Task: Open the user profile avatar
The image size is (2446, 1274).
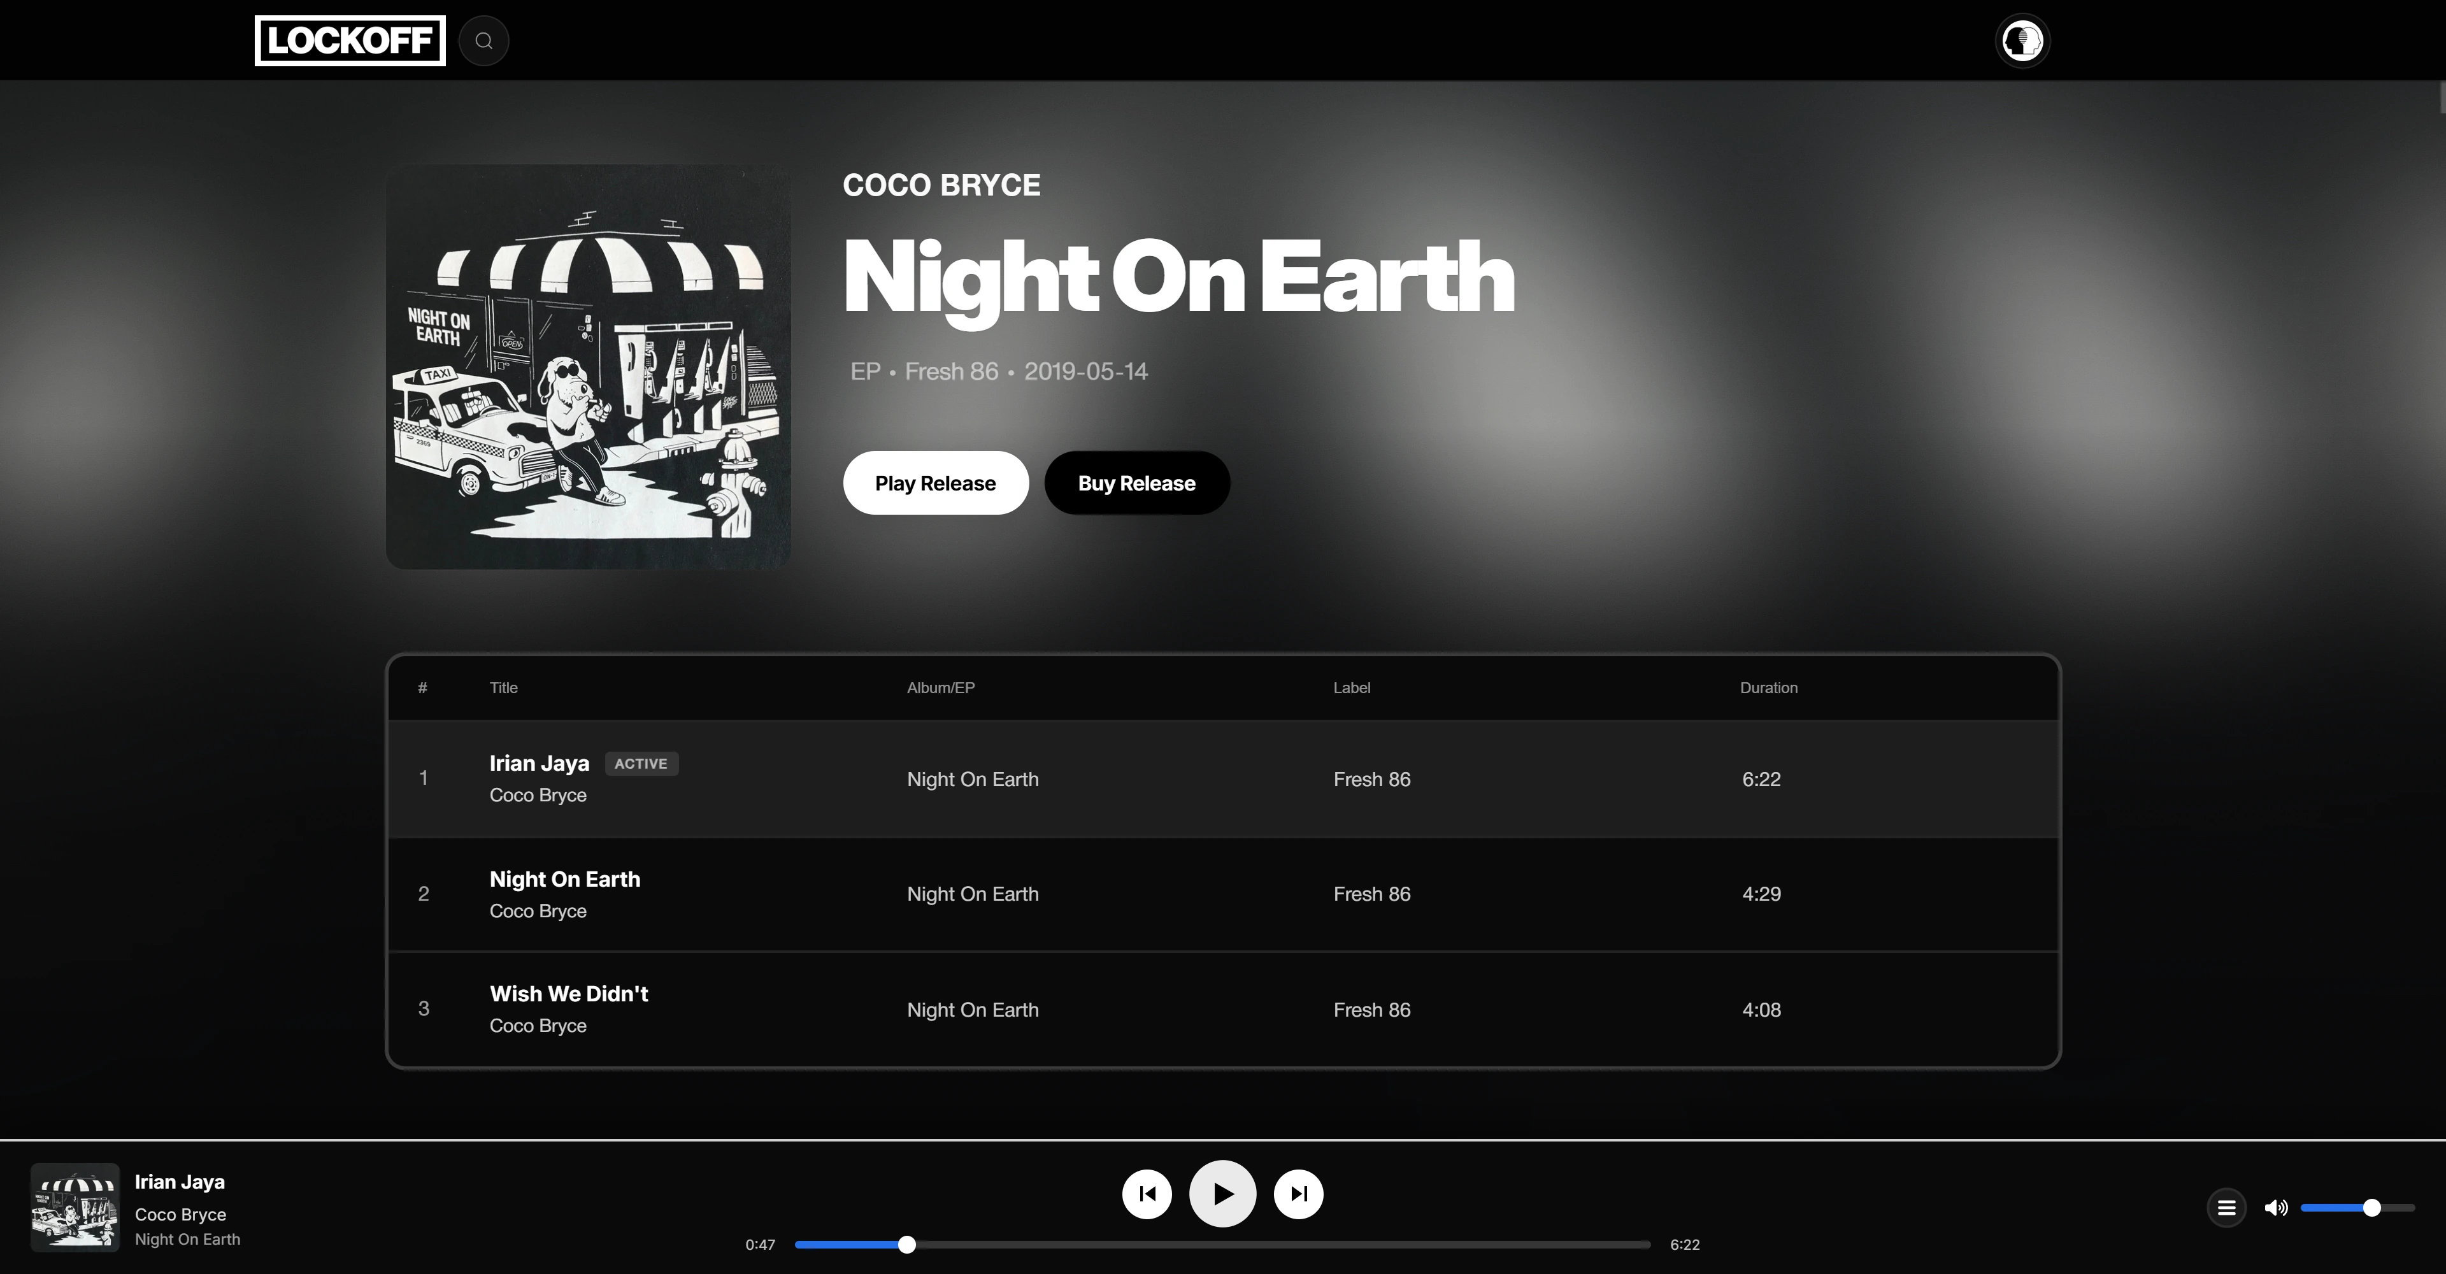Action: pos(2022,41)
